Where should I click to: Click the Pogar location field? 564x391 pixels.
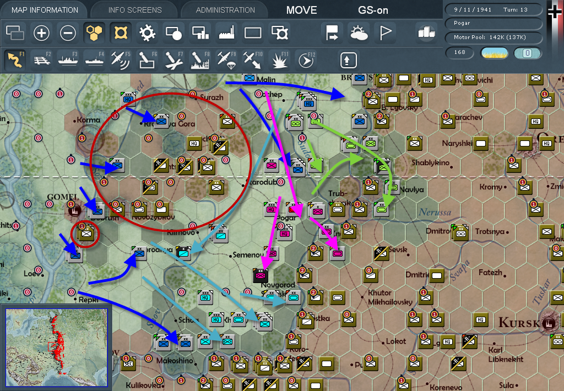493,23
